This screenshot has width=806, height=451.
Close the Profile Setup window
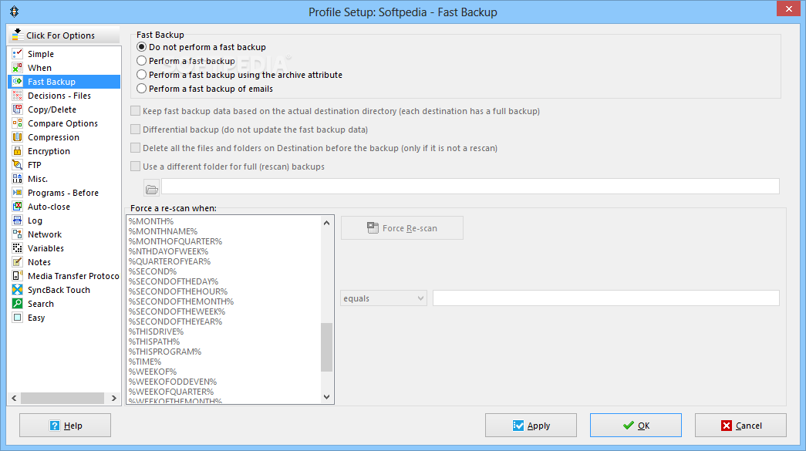[788, 8]
